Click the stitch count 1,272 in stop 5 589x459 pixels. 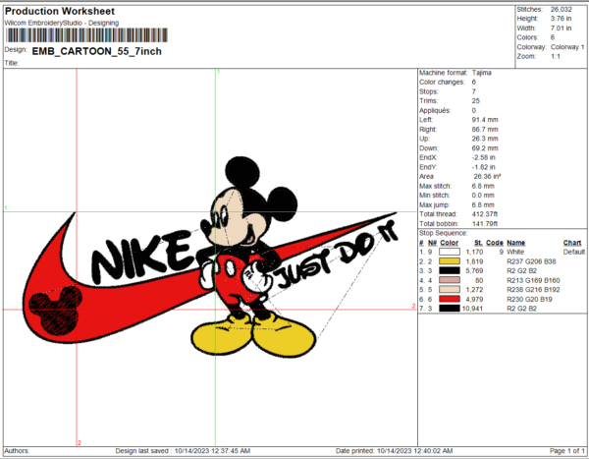tap(474, 289)
